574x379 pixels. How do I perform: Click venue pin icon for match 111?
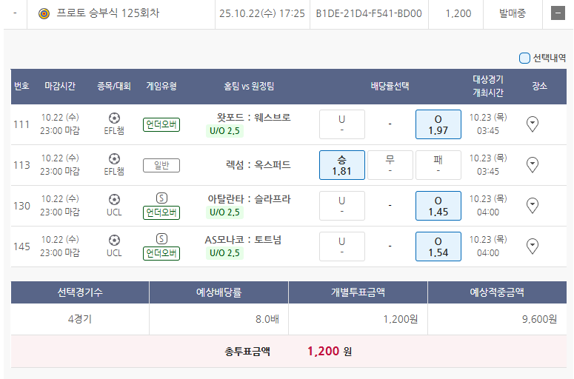coord(532,124)
